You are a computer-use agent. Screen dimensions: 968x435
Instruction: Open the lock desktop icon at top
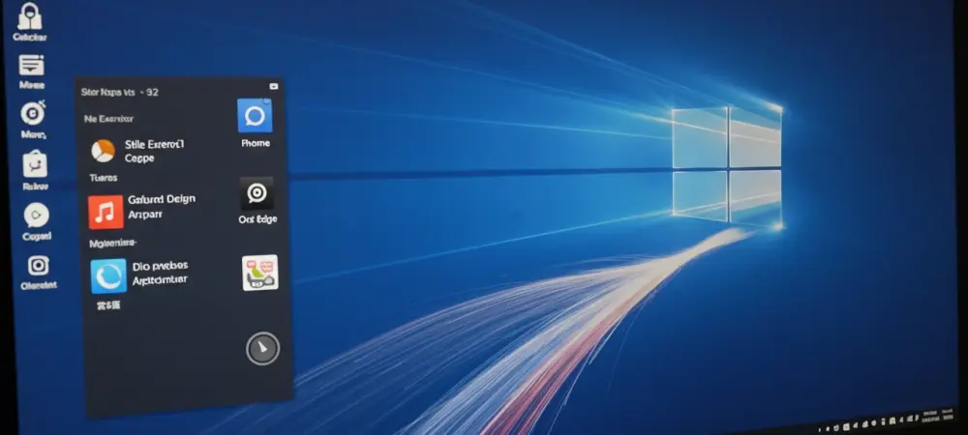tap(31, 16)
